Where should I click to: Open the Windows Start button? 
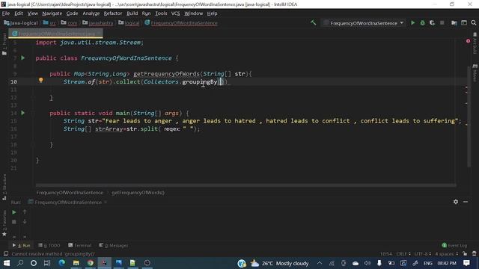6,263
